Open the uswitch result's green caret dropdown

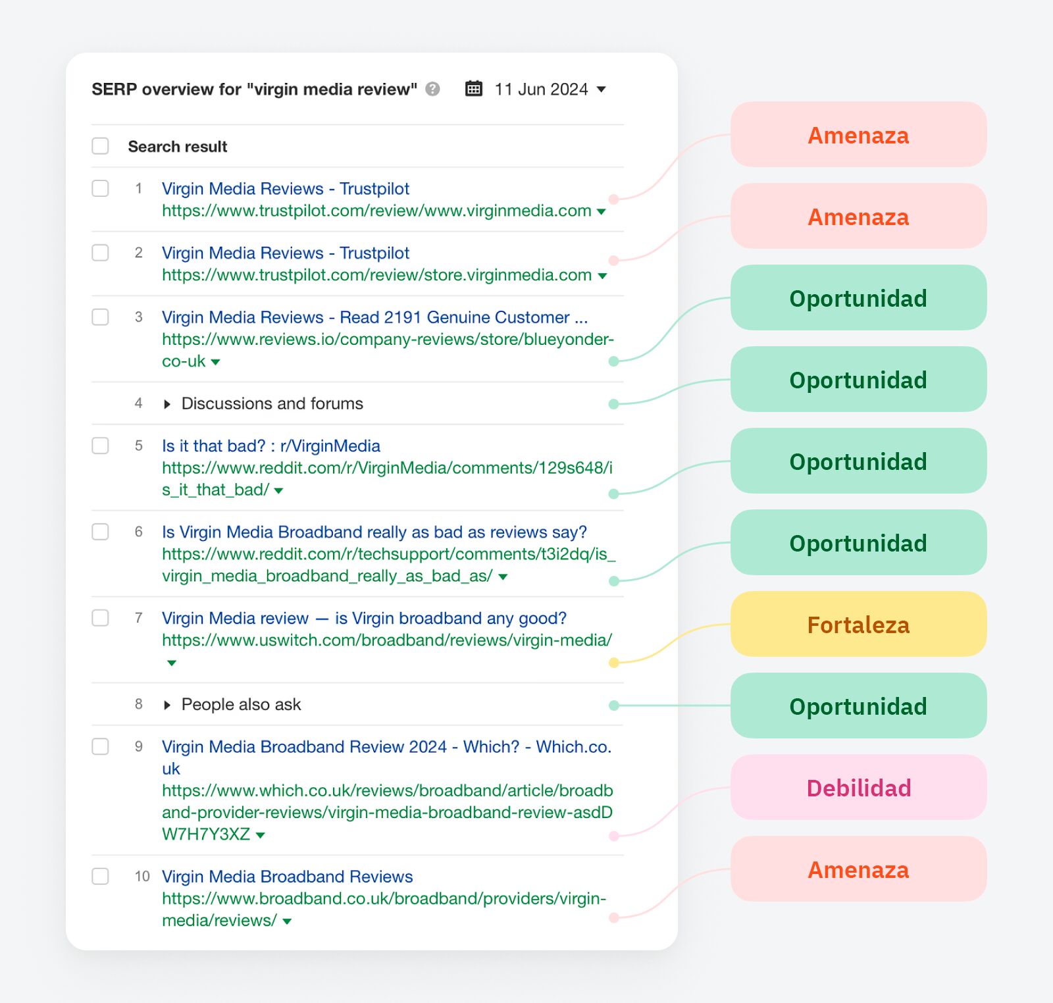[170, 663]
